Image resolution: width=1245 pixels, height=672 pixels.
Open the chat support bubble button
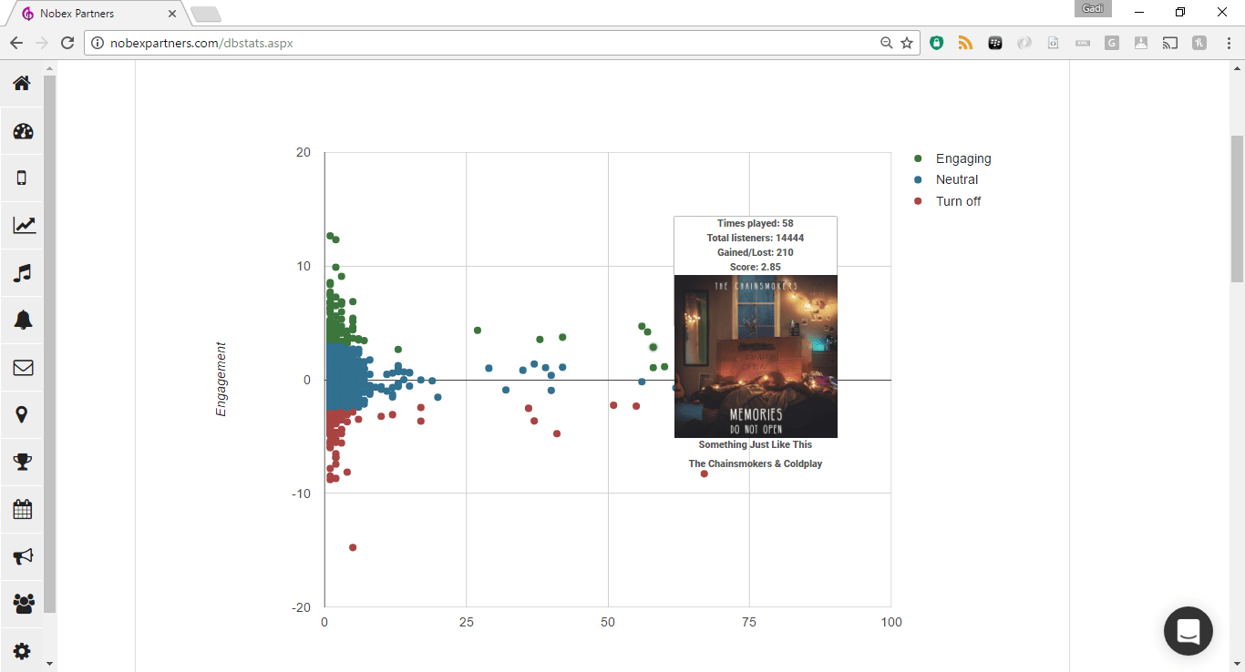coord(1188,631)
